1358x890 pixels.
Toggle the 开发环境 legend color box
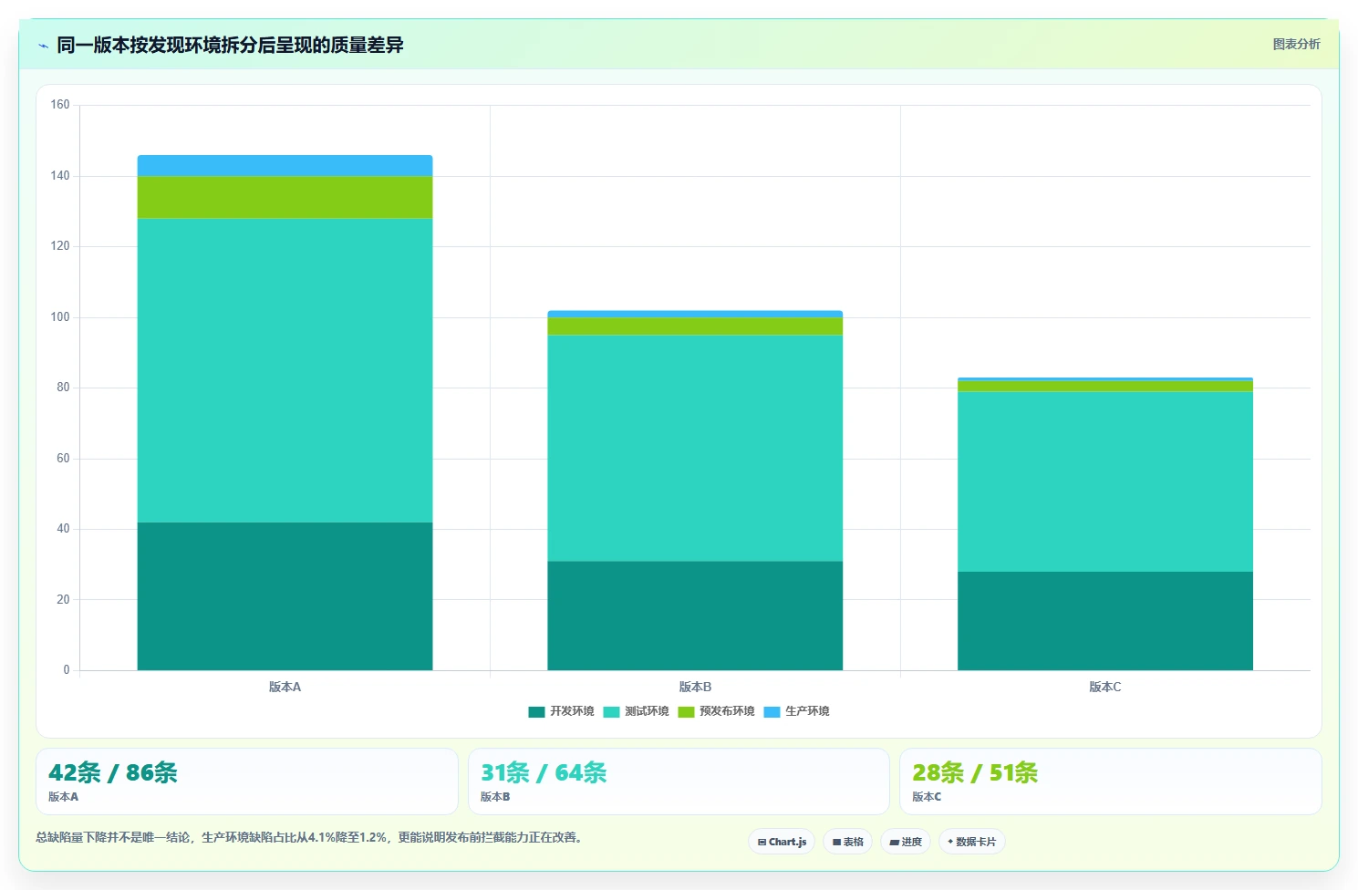pos(536,711)
